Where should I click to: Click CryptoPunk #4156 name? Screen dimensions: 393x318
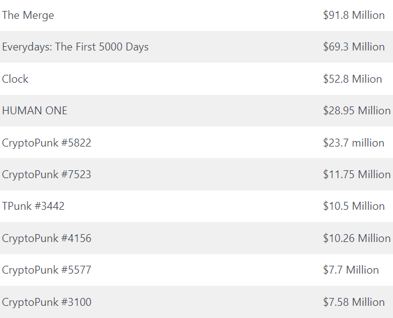(47, 238)
